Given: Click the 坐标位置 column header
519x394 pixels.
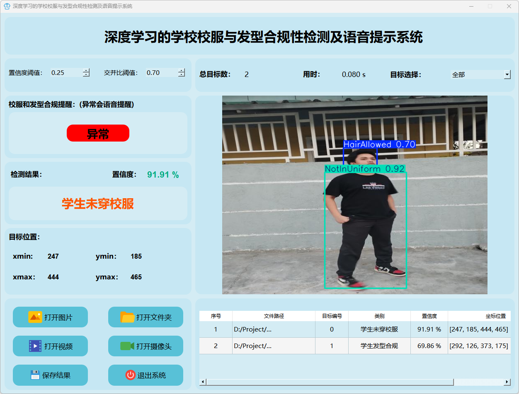Looking at the screenshot, I should tap(479, 316).
